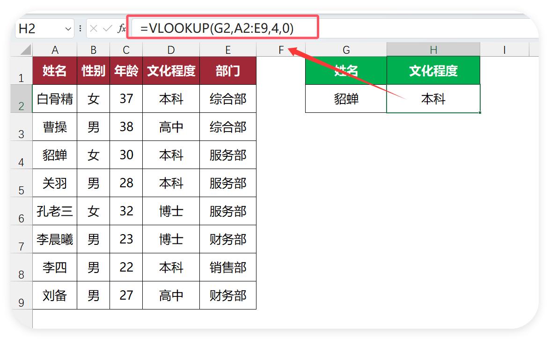The image size is (549, 339).
Task: Select 高中 in 刘备's row
Action: pos(171,295)
